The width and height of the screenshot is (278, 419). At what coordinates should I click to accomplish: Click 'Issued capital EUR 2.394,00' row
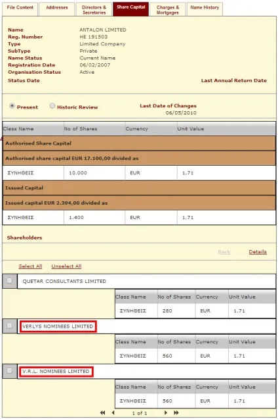139,203
